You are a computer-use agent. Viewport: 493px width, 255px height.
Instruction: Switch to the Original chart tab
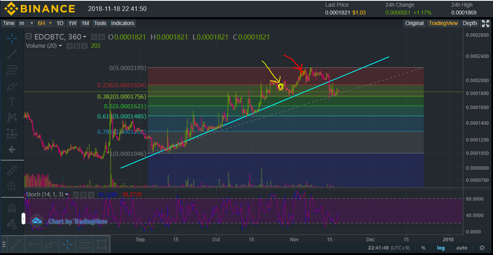pyautogui.click(x=414, y=23)
